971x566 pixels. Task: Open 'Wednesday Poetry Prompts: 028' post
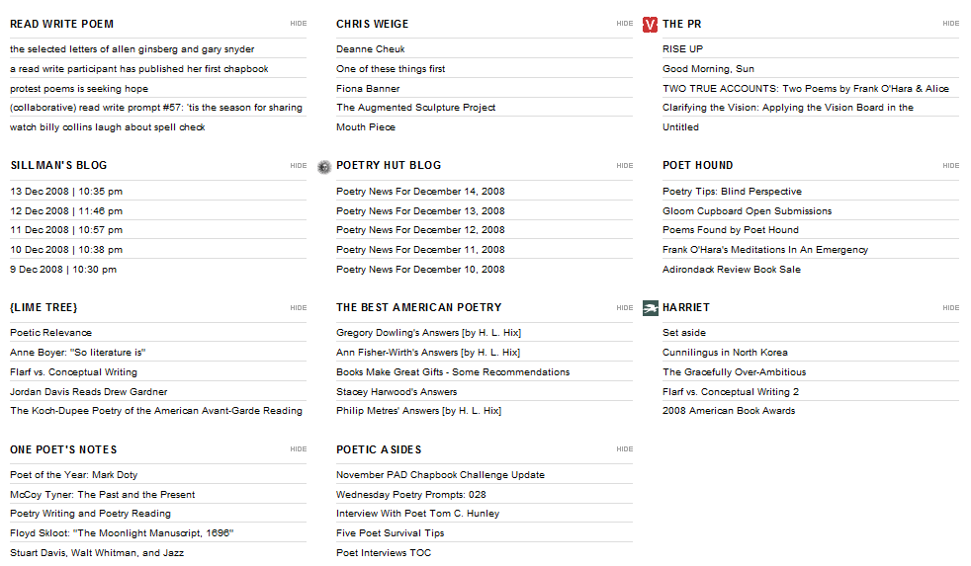click(411, 494)
